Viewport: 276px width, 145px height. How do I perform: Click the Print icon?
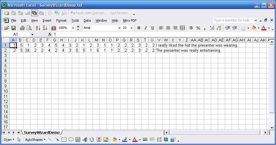click(22, 28)
